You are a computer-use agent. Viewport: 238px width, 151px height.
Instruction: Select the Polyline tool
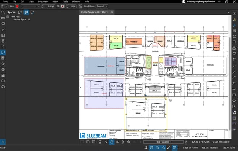click(x=234, y=84)
